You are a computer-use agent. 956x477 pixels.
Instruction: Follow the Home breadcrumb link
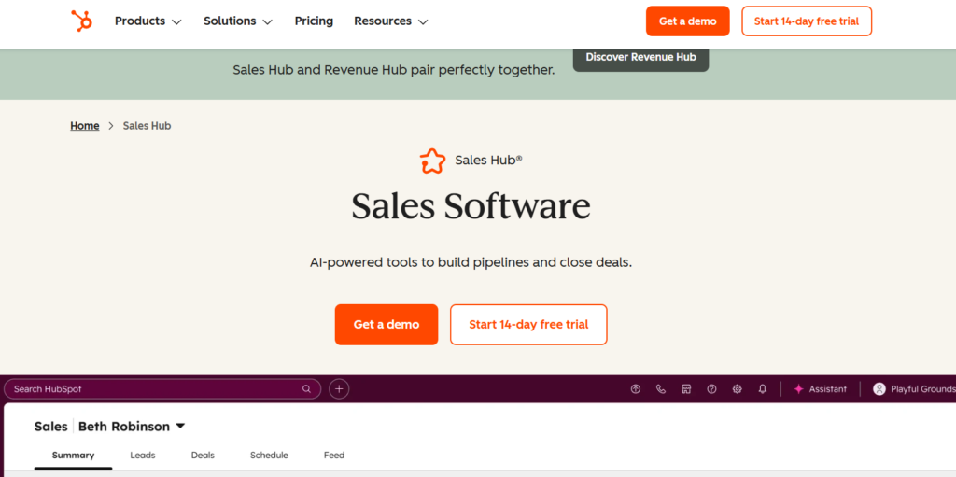tap(85, 126)
